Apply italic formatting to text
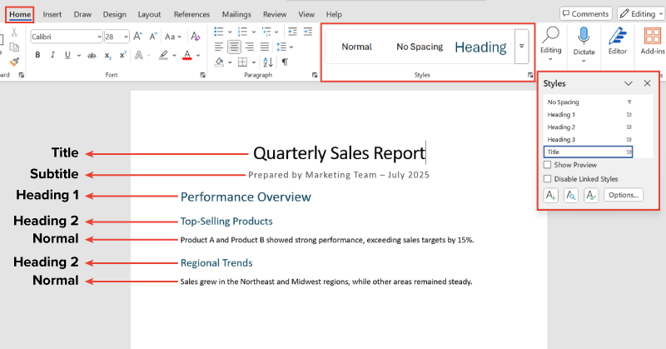The width and height of the screenshot is (666, 349). tap(54, 55)
